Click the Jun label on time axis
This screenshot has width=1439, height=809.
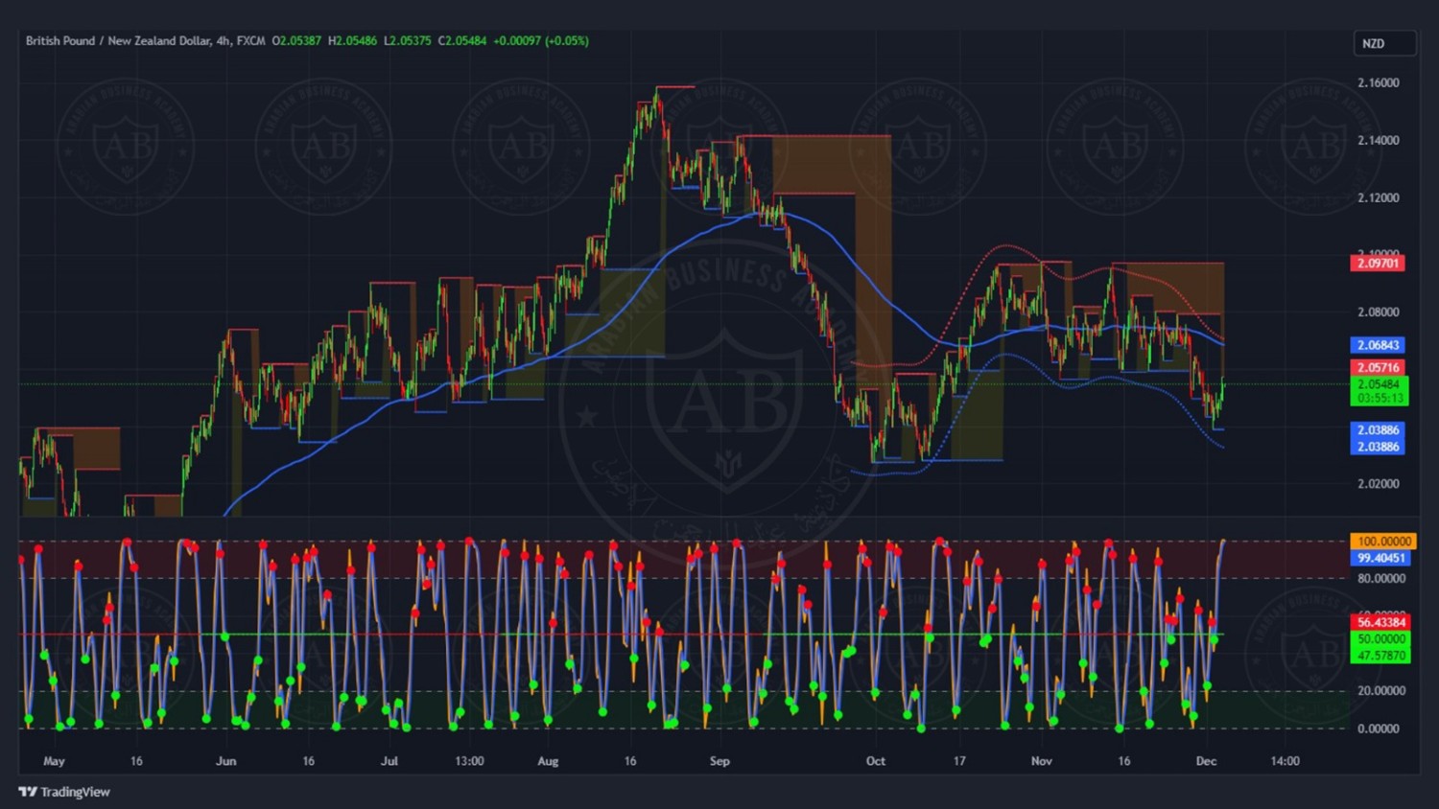pos(225,761)
